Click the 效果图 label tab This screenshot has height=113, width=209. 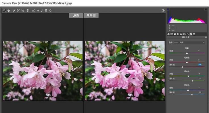coord(91,15)
